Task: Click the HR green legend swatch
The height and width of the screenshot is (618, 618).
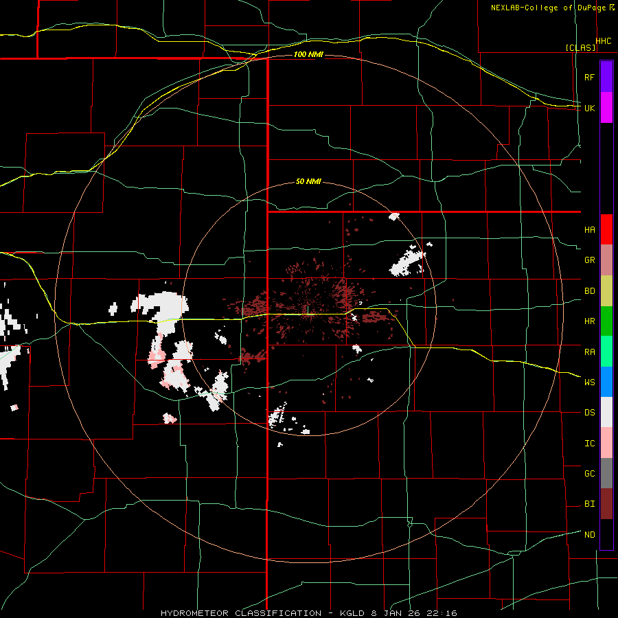Action: point(606,321)
